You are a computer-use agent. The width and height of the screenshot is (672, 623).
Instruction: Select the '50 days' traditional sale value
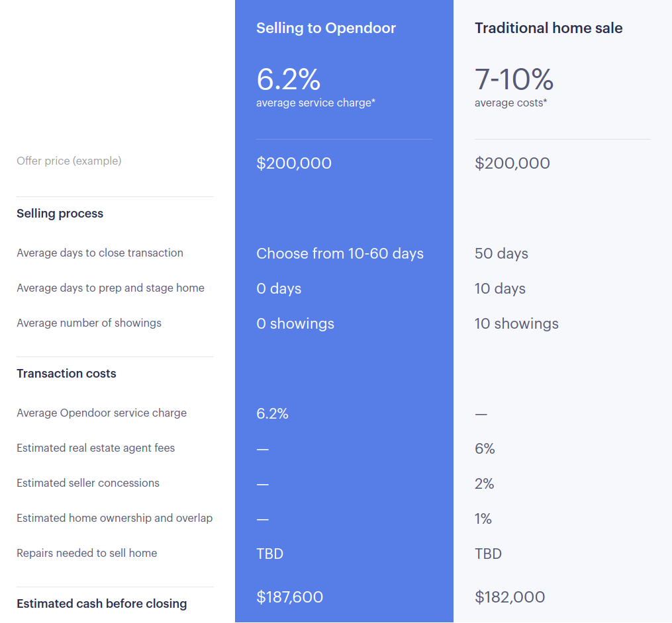[501, 253]
